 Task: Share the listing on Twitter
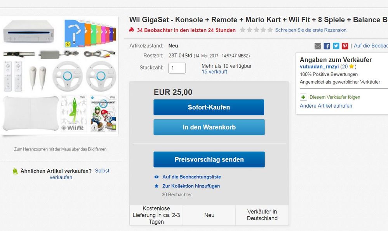[336, 46]
